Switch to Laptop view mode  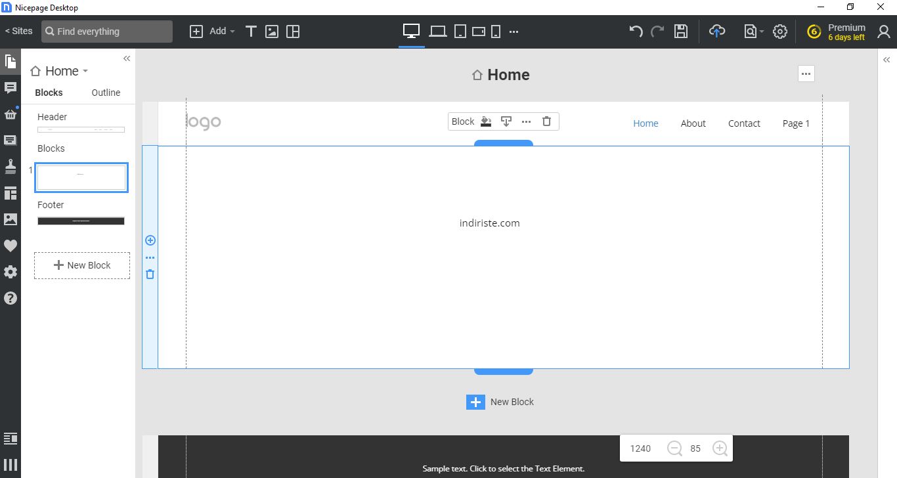pos(438,31)
